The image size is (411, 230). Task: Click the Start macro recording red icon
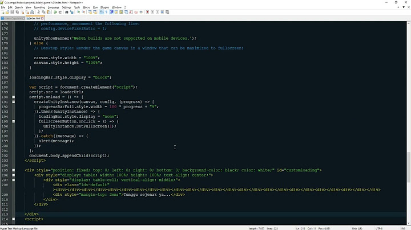[x=147, y=12]
